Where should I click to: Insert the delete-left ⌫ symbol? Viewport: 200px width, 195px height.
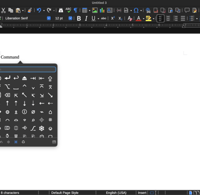point(7,95)
